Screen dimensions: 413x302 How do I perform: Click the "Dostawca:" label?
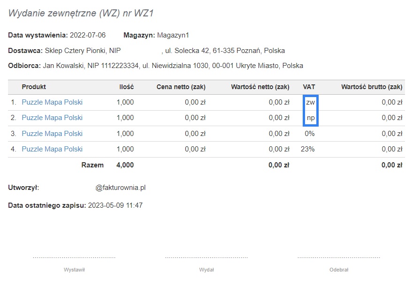pos(25,51)
